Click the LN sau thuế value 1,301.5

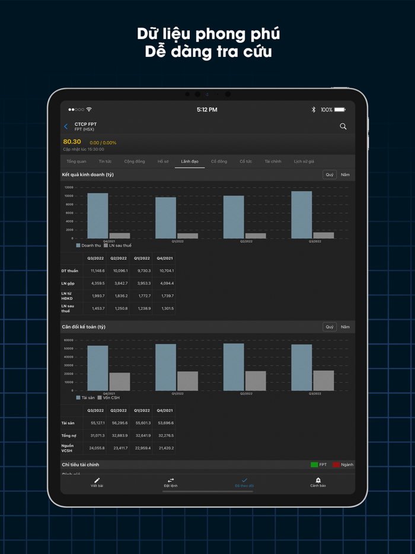pos(167,308)
